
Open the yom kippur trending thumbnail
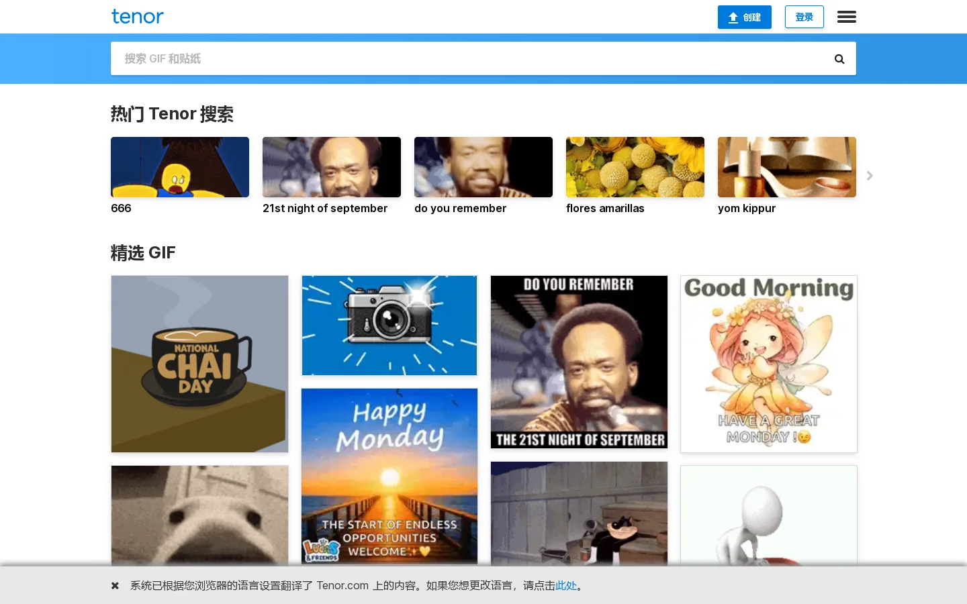tap(787, 167)
